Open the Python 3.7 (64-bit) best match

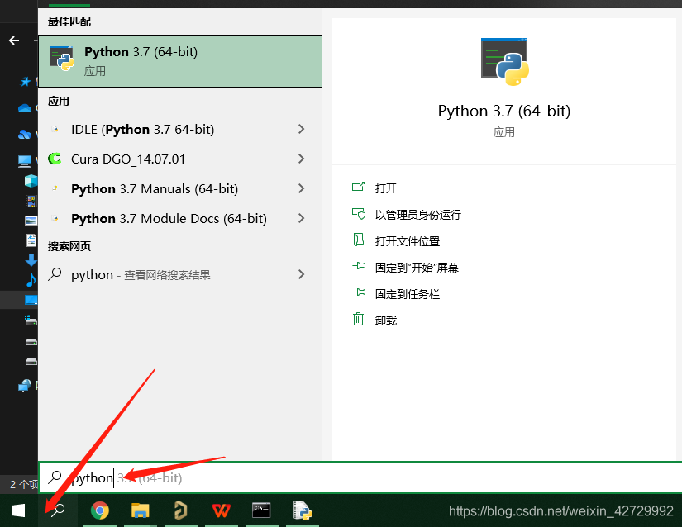pos(180,61)
